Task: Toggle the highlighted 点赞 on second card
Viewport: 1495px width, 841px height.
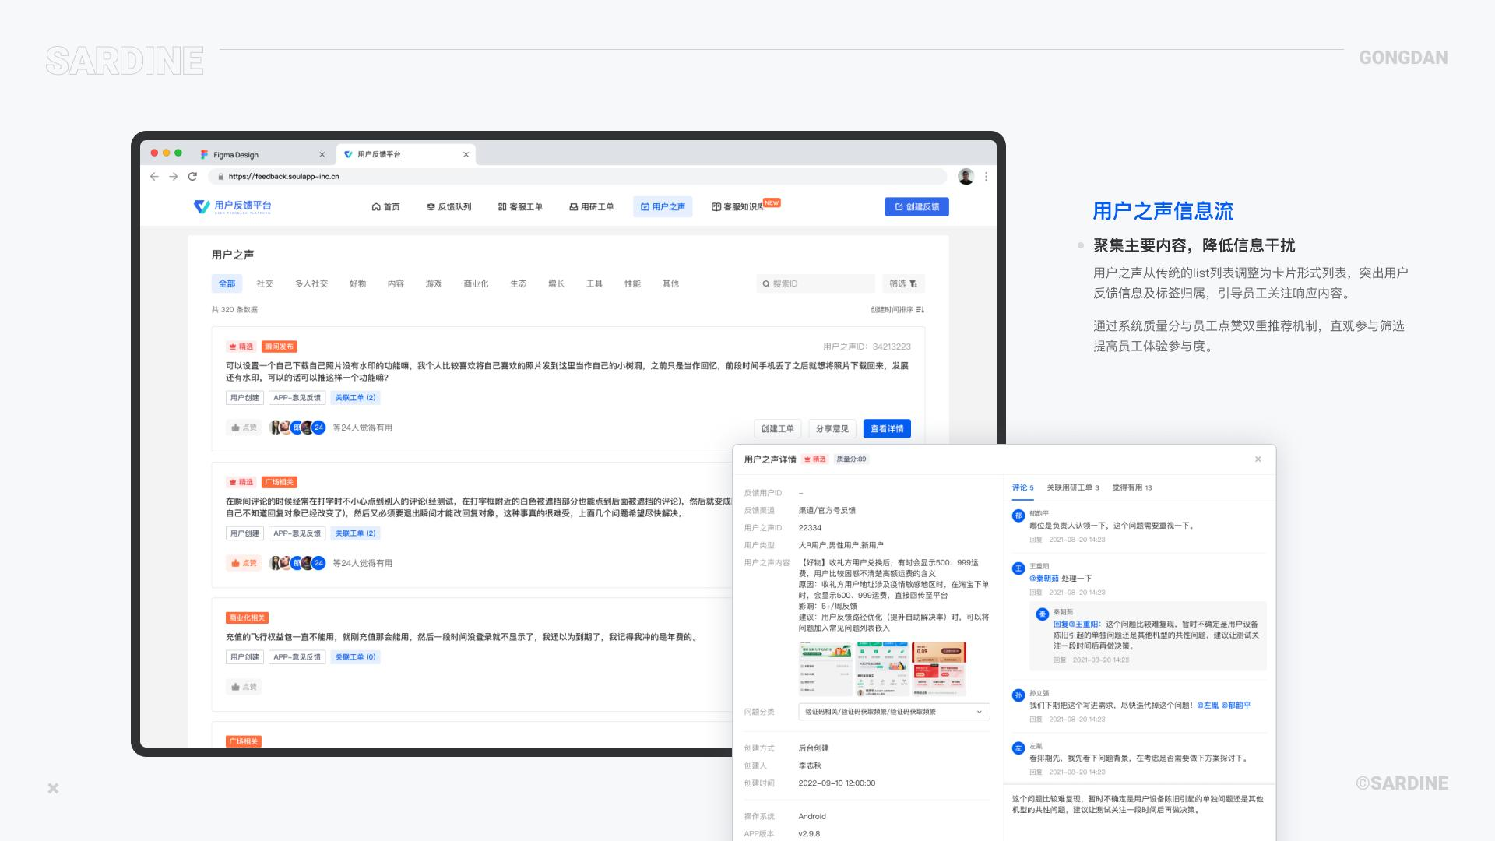Action: (x=244, y=563)
